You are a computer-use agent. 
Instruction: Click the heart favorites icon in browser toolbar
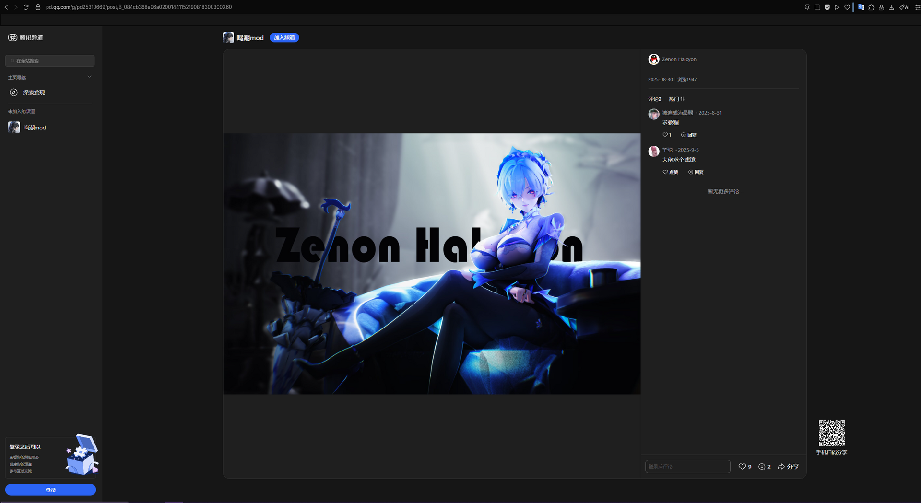point(847,7)
